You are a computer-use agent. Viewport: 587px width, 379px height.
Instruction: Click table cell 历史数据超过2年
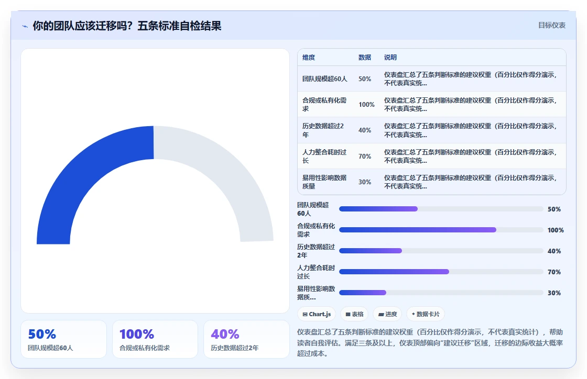[324, 130]
